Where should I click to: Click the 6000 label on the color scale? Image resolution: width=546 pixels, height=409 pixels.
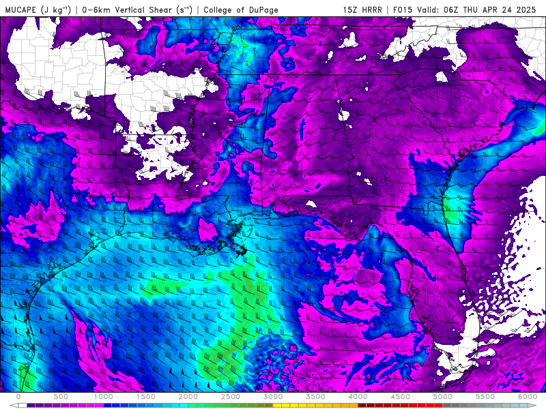point(528,397)
